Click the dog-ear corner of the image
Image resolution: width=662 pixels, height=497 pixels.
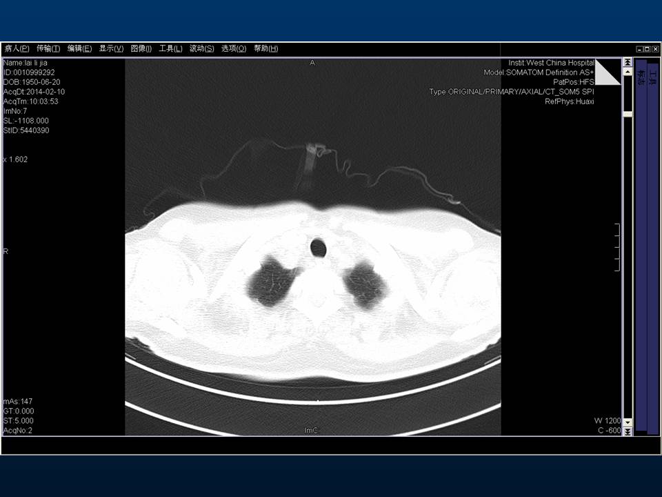(607, 72)
